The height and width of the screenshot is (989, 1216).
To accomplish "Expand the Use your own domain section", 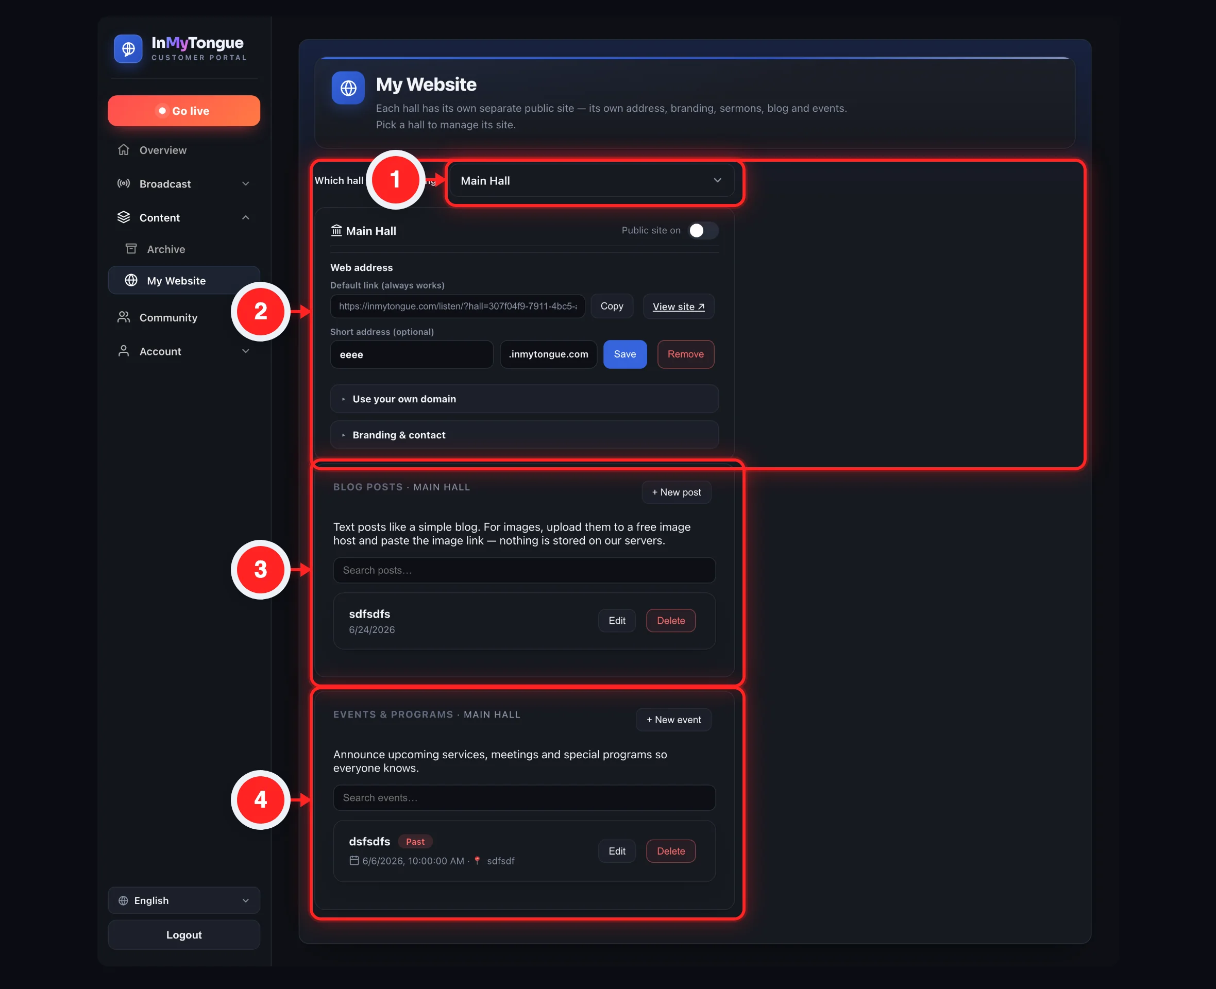I will click(524, 399).
